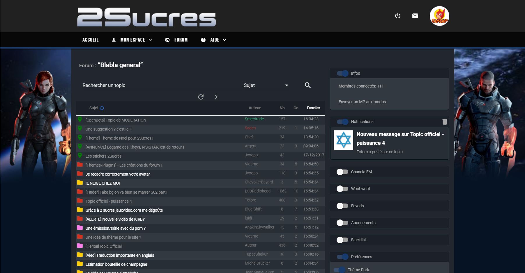Go to the Accueil menu item
The height and width of the screenshot is (273, 525).
tap(90, 40)
